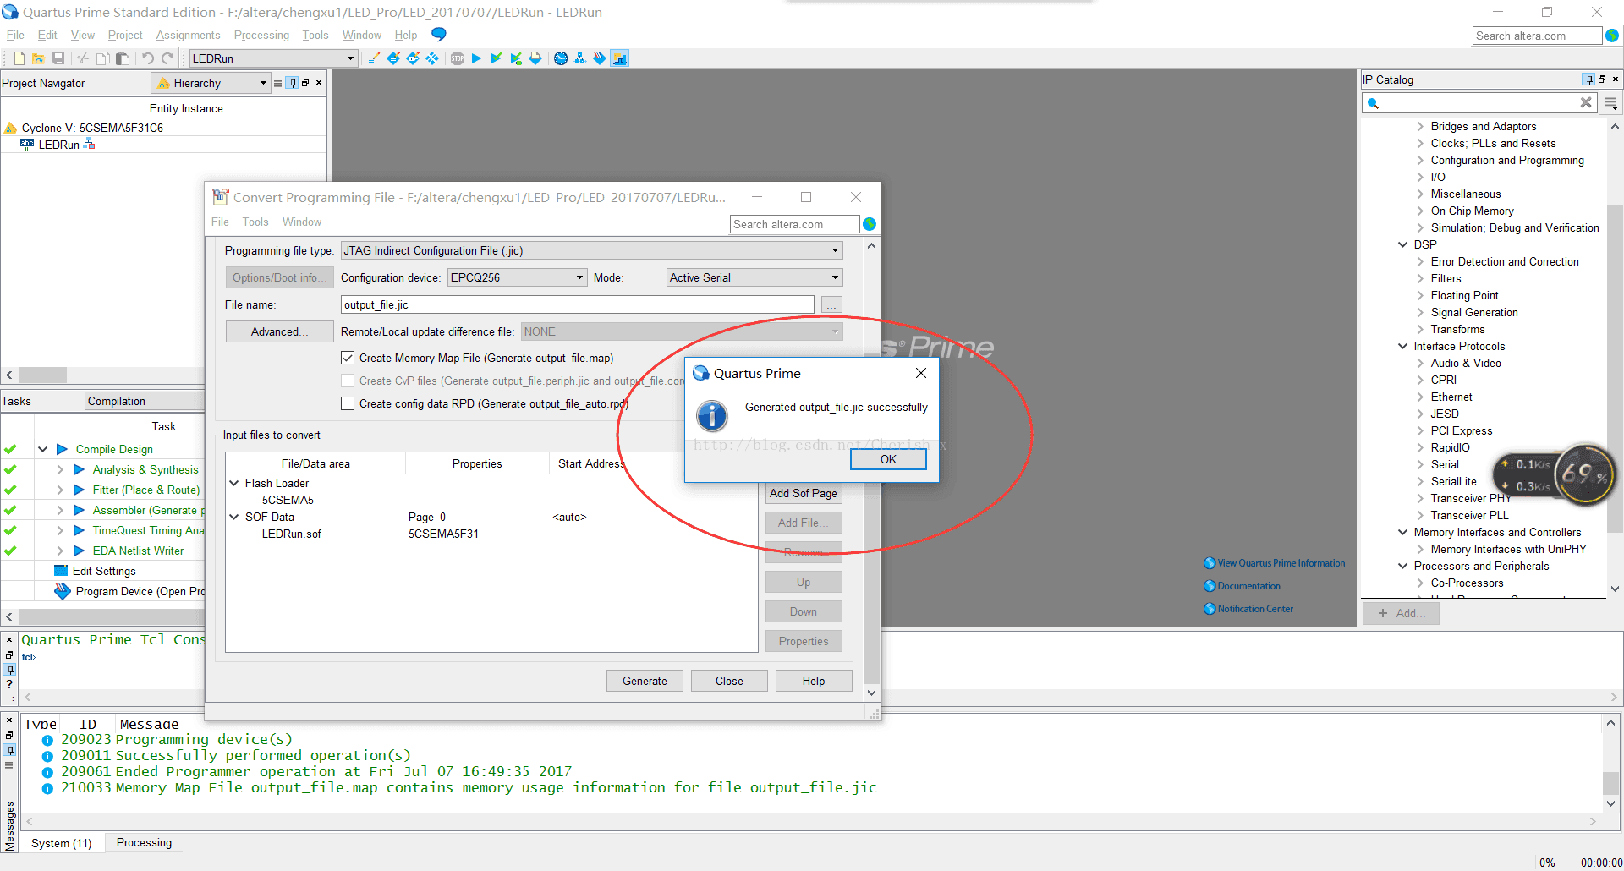Viewport: 1624px width, 871px height.
Task: Click the Copy toolbar icon
Action: click(103, 58)
